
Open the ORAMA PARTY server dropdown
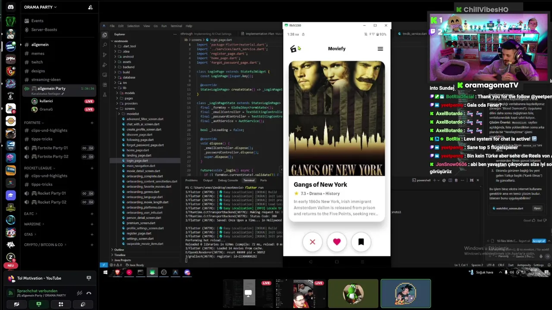[x=41, y=7]
